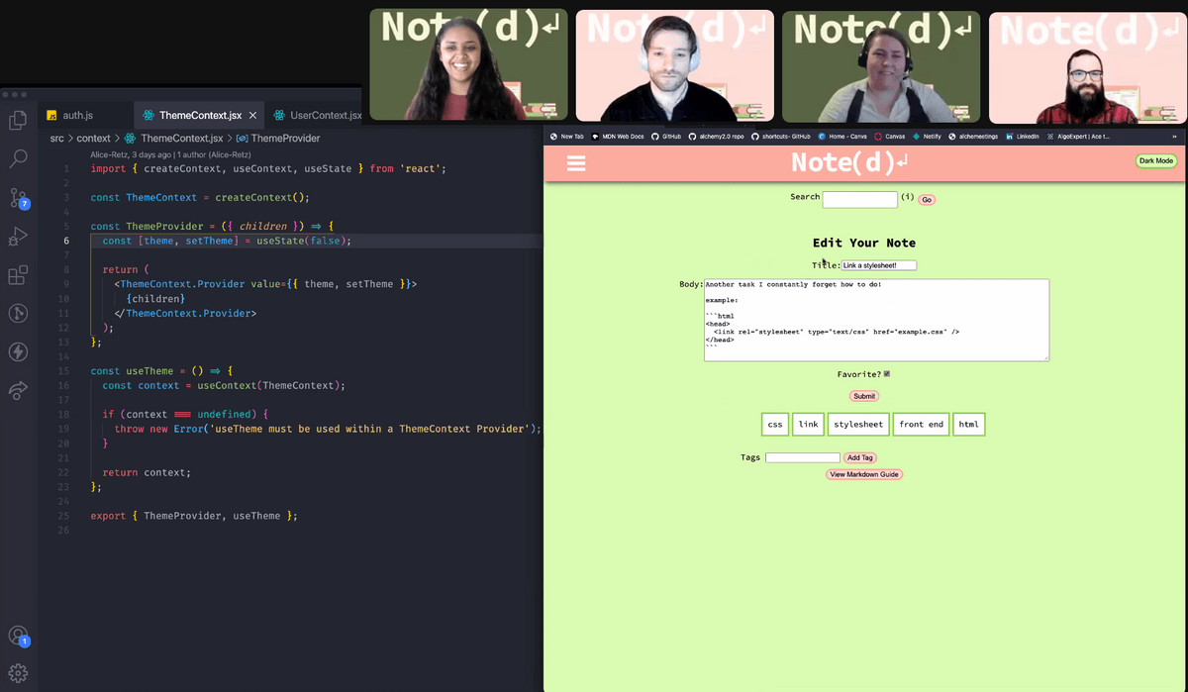Click 'return context;' on line 22
The height and width of the screenshot is (692, 1188).
click(147, 472)
